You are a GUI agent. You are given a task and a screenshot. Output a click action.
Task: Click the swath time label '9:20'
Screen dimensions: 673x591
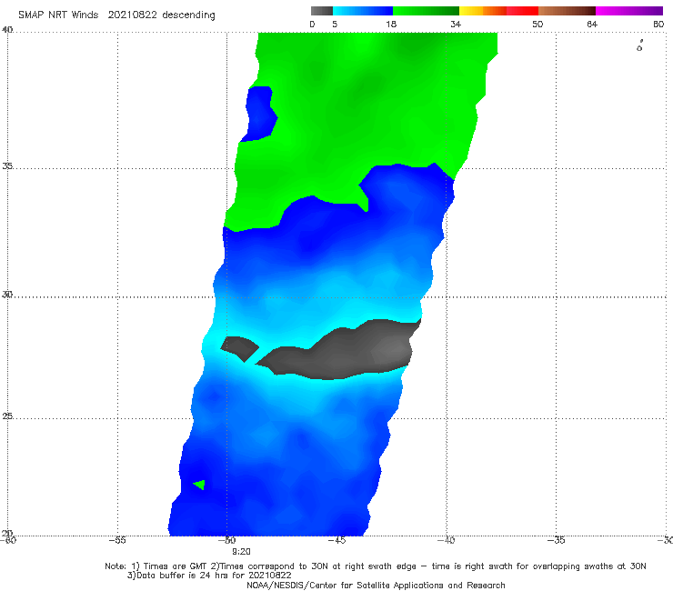click(x=241, y=552)
